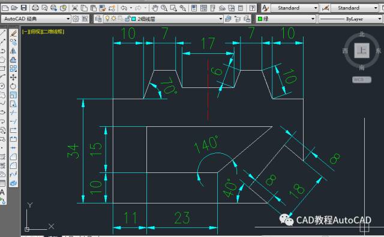Plot the drawing using the printer icon

35,8
